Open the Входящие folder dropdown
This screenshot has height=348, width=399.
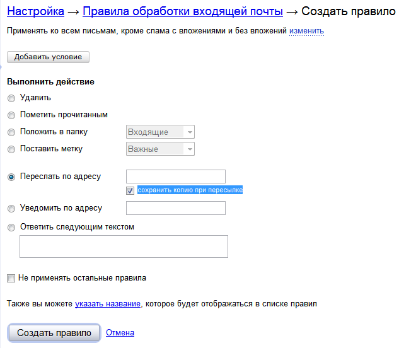coord(160,132)
